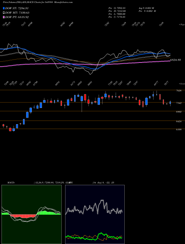Select the DOW PT: 6818.92 legend label
The height and width of the screenshot is (244, 185).
coord(17,17)
